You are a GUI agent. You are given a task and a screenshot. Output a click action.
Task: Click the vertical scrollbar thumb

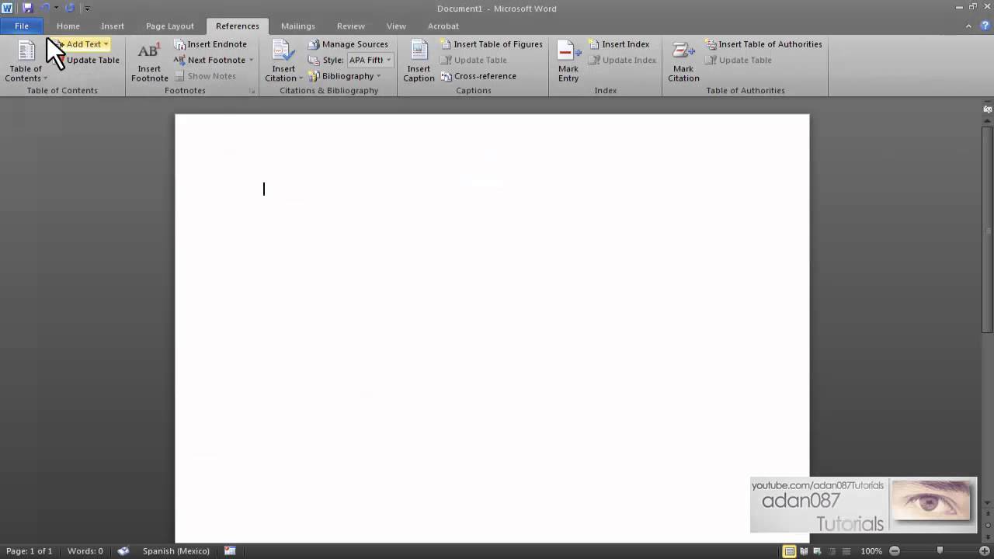tap(987, 229)
